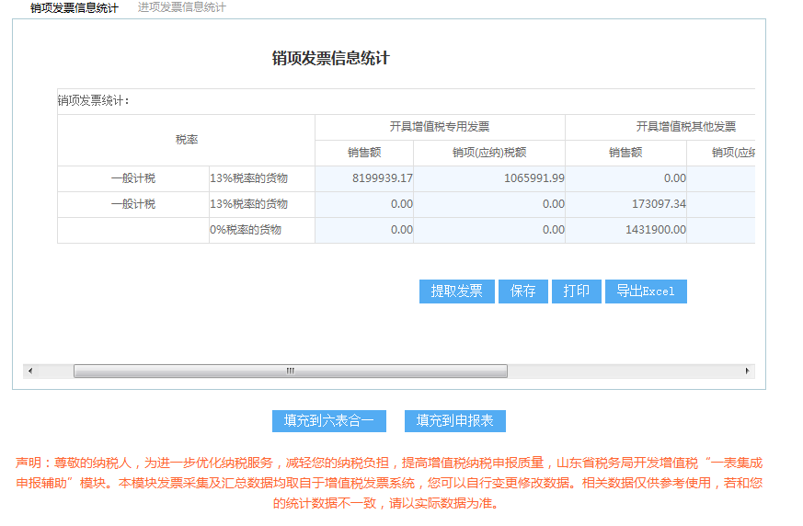This screenshot has width=803, height=526.
Task: Select other invoice sales cell 1431900.00
Action: [x=625, y=230]
